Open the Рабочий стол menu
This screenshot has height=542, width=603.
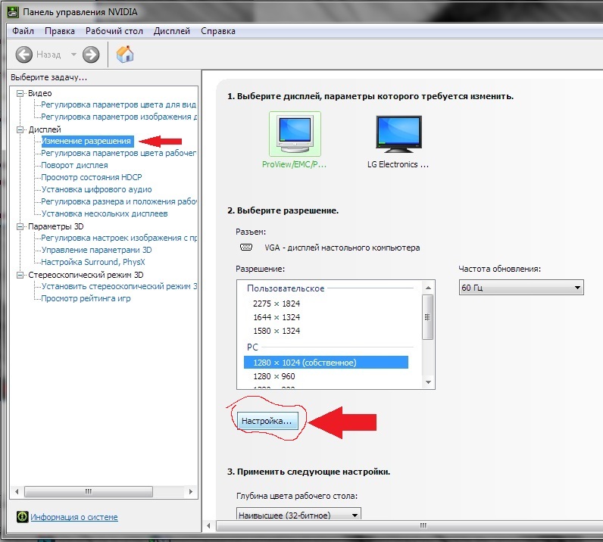114,31
